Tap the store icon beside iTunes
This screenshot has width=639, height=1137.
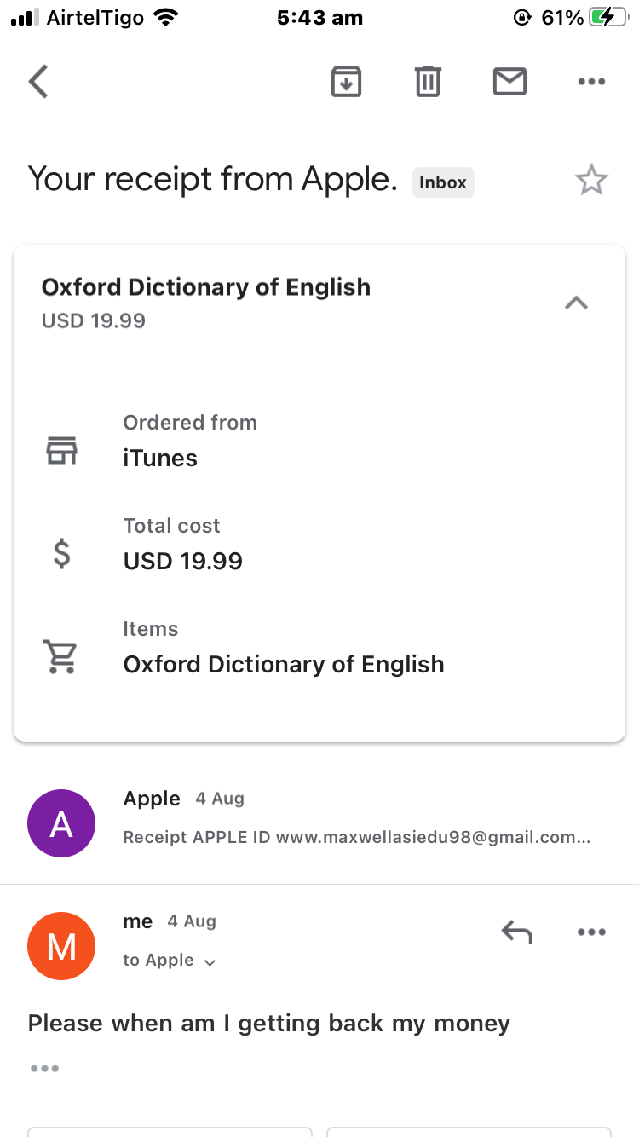click(x=61, y=450)
